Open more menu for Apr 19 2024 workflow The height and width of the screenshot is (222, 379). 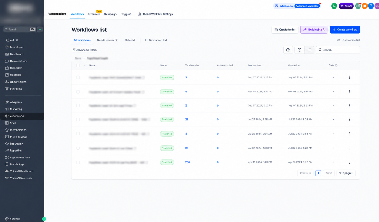pos(349,162)
